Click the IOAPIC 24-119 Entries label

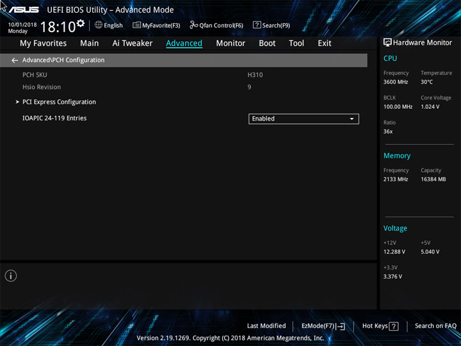click(54, 119)
